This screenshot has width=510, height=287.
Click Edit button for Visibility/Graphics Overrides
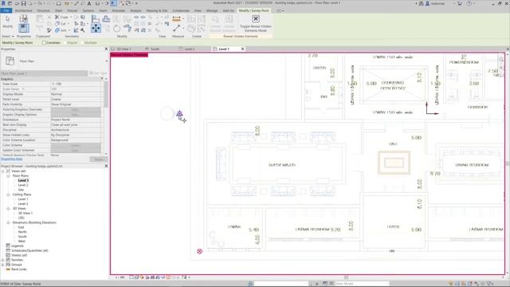point(76,110)
